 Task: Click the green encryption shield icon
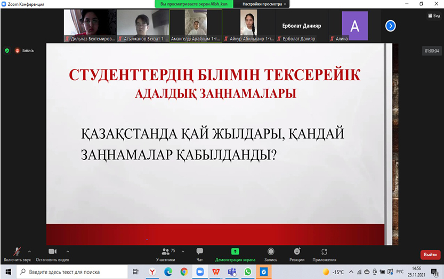click(x=7, y=50)
